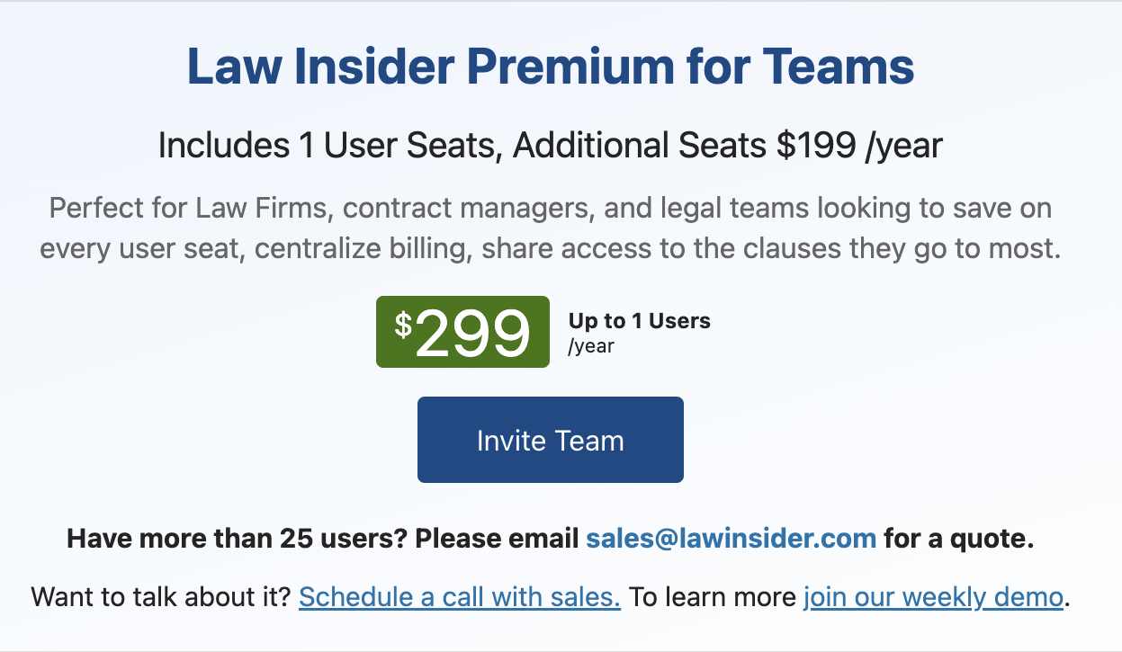Click the centralize billing description line
The height and width of the screenshot is (652, 1122).
[x=551, y=249]
